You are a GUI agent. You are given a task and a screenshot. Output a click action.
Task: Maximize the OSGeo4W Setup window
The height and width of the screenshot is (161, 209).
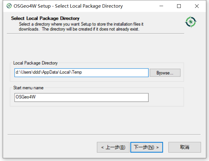click(x=179, y=6)
